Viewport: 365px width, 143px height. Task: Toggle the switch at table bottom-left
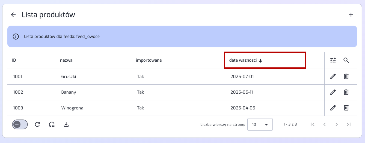(x=20, y=124)
